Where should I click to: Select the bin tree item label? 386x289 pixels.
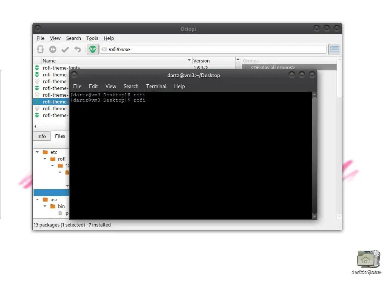point(61,206)
